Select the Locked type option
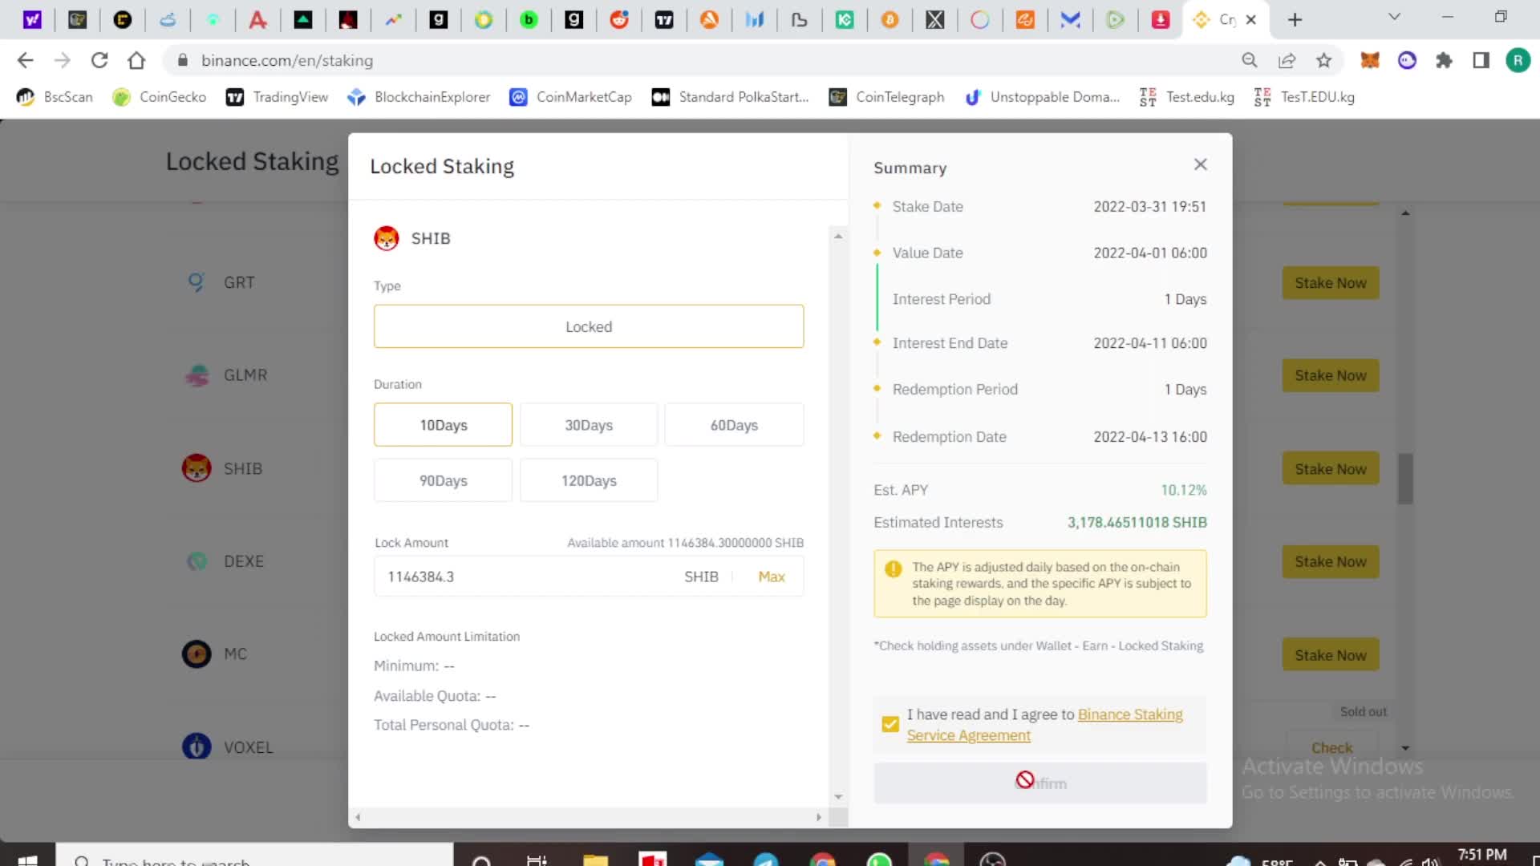The height and width of the screenshot is (866, 1540). point(589,326)
